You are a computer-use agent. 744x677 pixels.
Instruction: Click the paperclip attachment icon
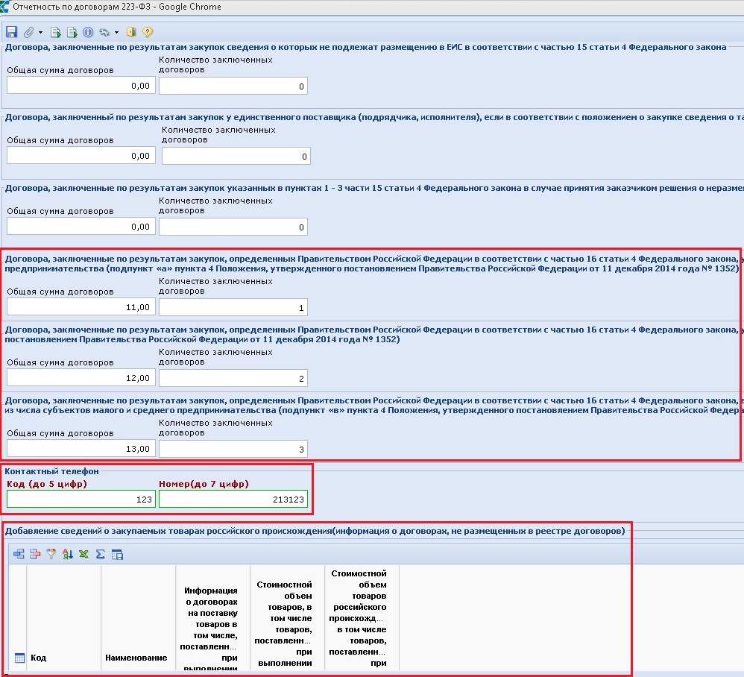[x=28, y=32]
